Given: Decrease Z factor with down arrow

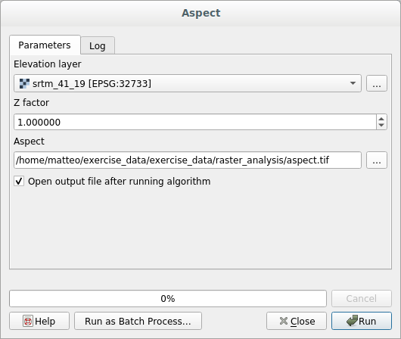Looking at the screenshot, I should (381, 125).
